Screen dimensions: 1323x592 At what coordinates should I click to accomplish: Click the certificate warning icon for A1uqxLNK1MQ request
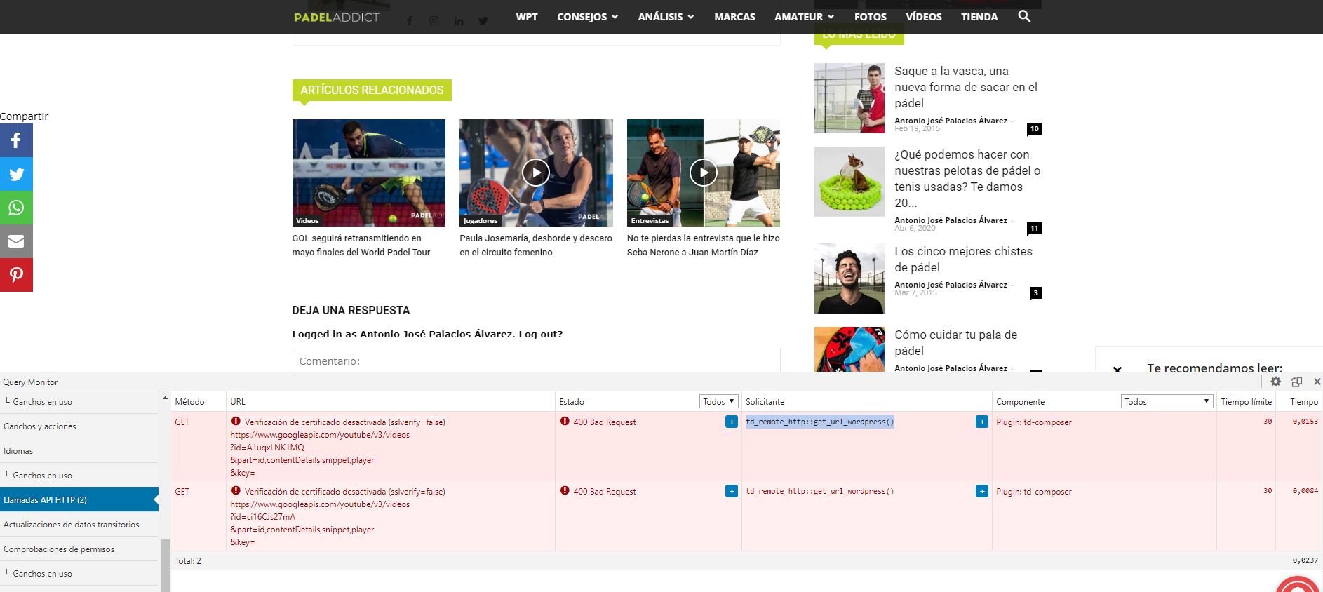click(236, 422)
